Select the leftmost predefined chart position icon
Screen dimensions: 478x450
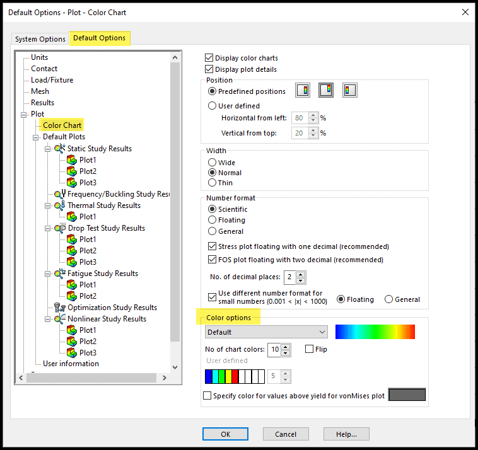[x=303, y=91]
